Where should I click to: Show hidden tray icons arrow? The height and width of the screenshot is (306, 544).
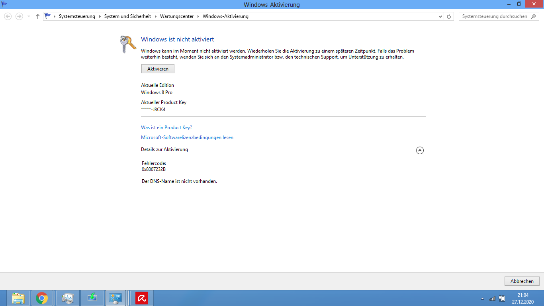click(483, 298)
